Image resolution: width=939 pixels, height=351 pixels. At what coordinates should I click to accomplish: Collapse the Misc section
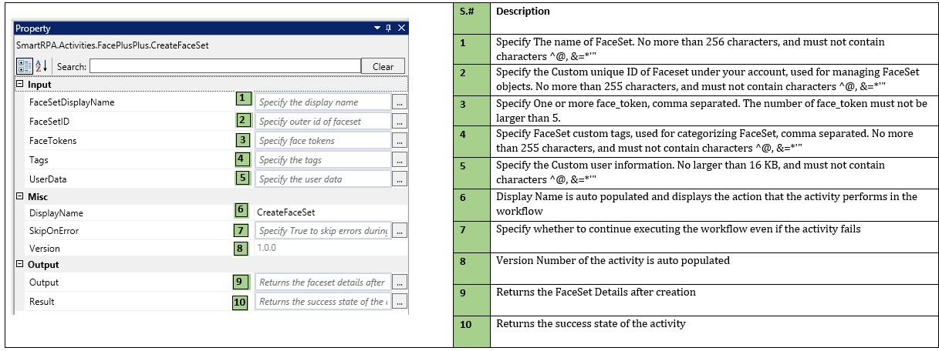pos(19,197)
